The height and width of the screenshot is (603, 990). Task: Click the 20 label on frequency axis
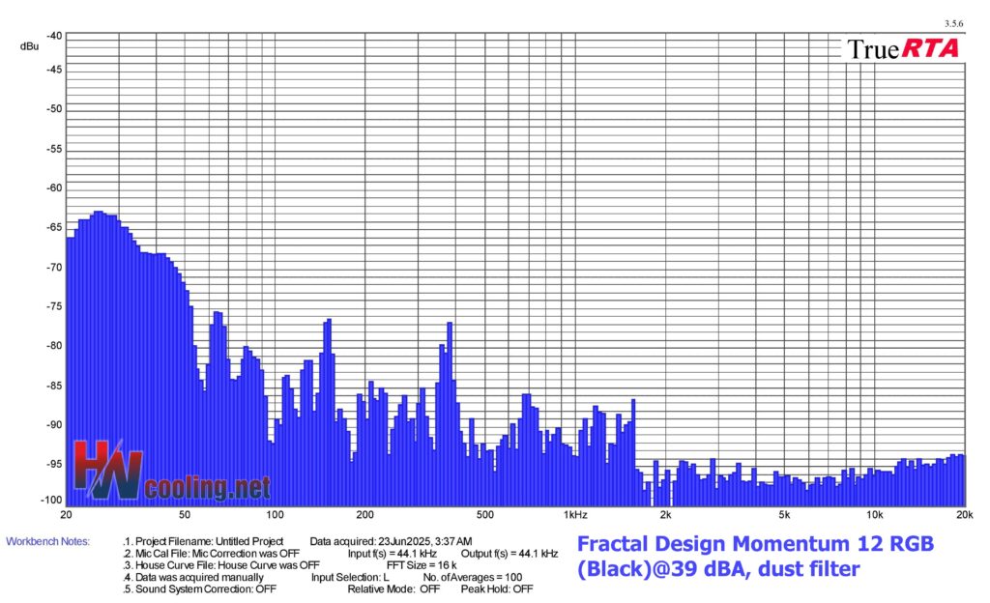point(66,515)
